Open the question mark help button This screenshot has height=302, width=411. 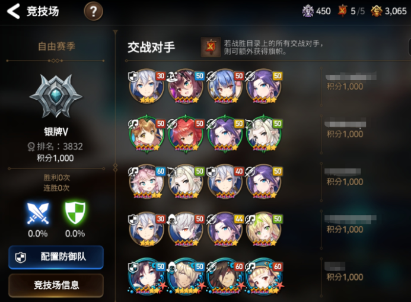pyautogui.click(x=93, y=11)
